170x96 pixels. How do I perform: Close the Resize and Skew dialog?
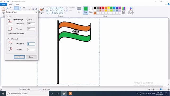[x=36, y=12]
